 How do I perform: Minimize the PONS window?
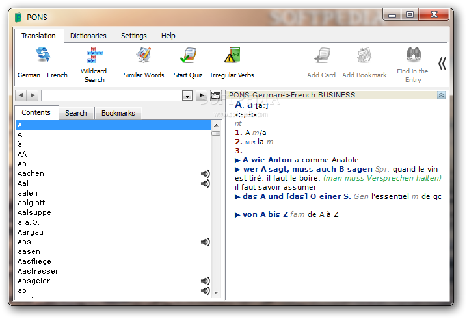(392, 14)
